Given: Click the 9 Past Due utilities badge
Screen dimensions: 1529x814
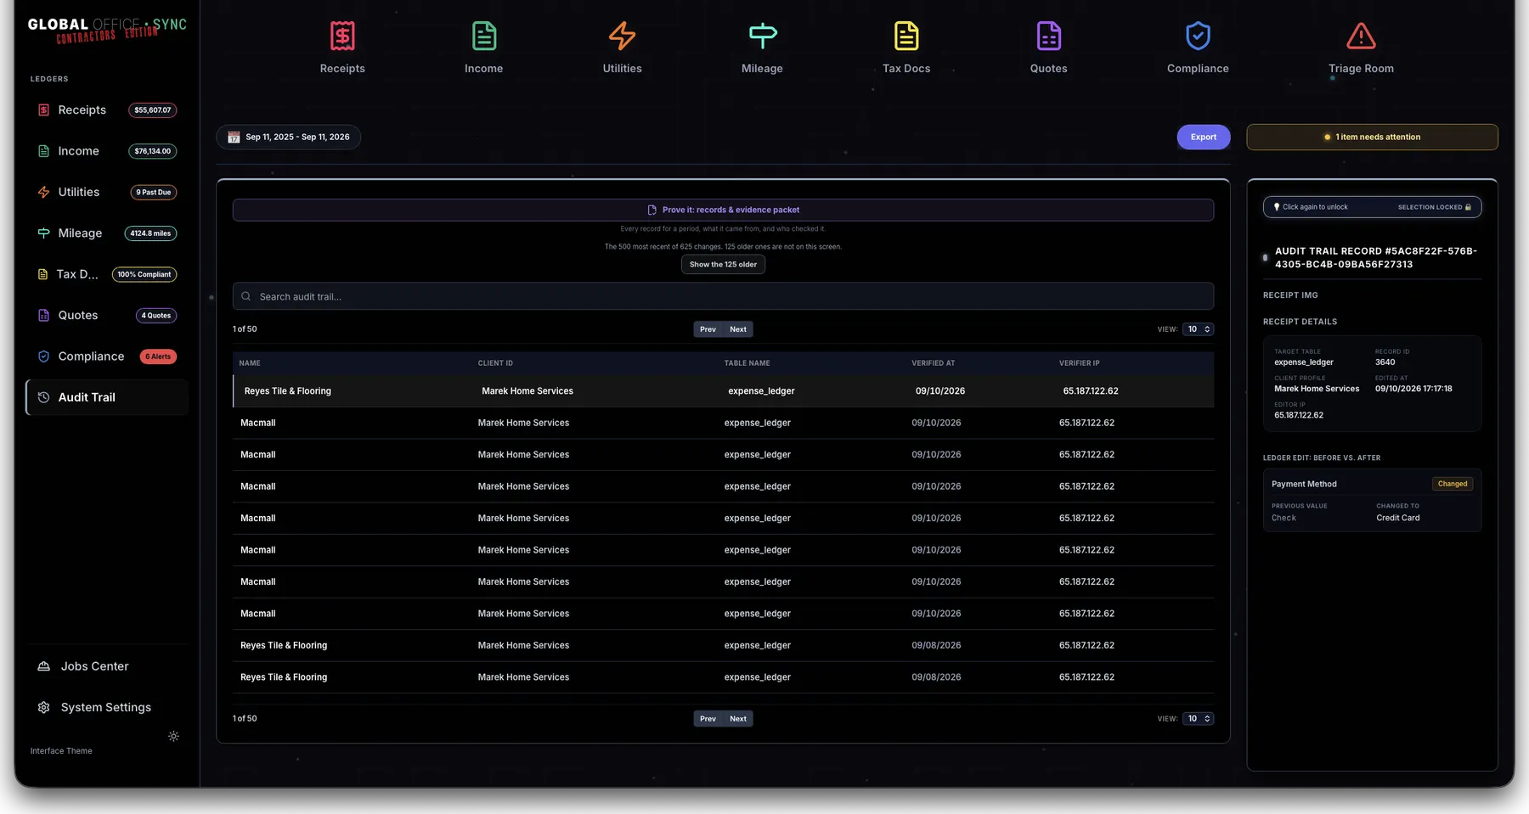Looking at the screenshot, I should tap(154, 193).
